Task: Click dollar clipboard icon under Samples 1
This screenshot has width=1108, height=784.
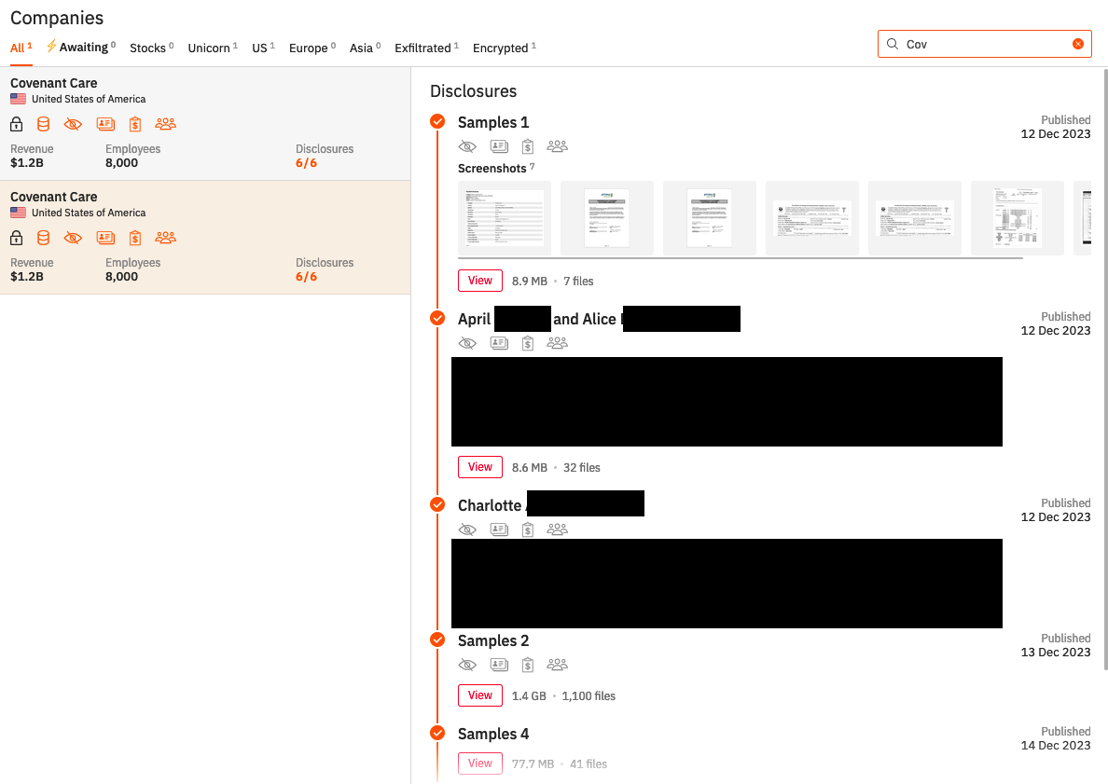Action: pos(528,146)
